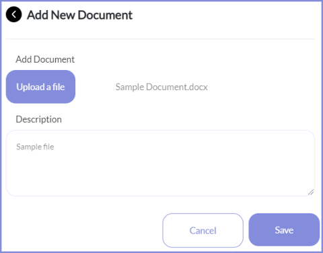Image resolution: width=323 pixels, height=253 pixels.
Task: Click the uploaded docx file name text
Action: pos(161,87)
